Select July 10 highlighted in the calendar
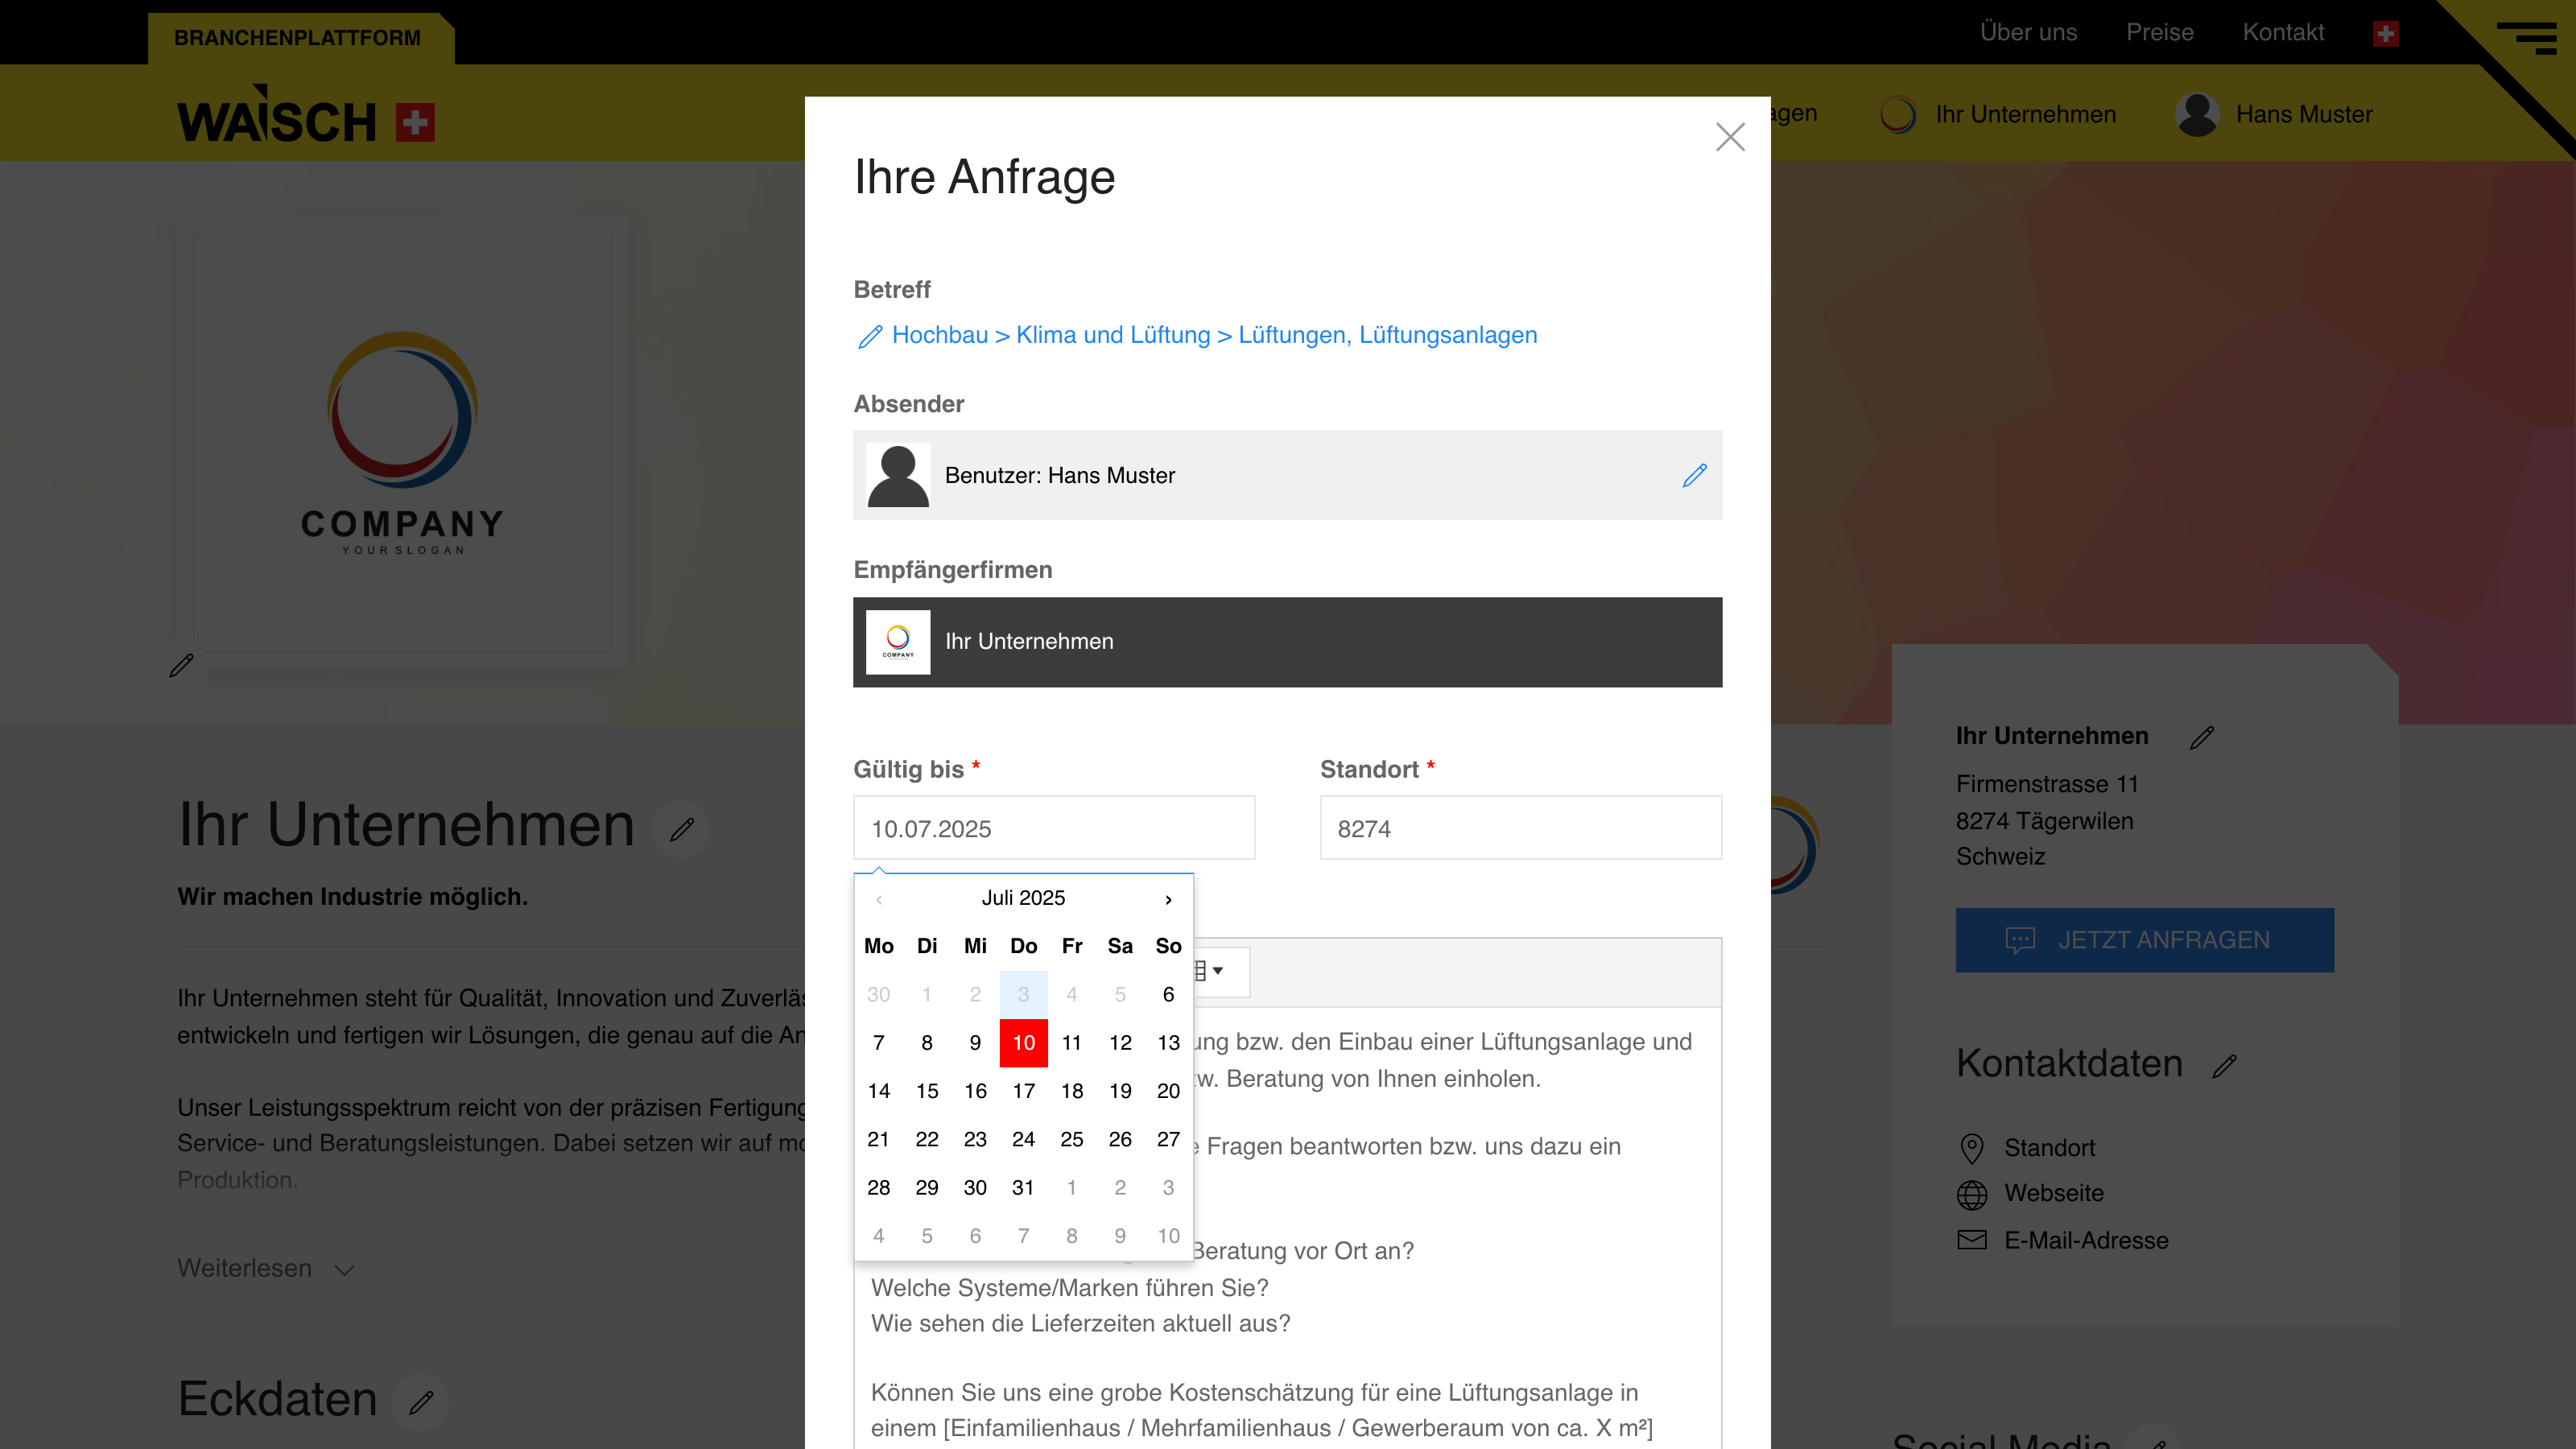The width and height of the screenshot is (2576, 1449). [x=1023, y=1043]
